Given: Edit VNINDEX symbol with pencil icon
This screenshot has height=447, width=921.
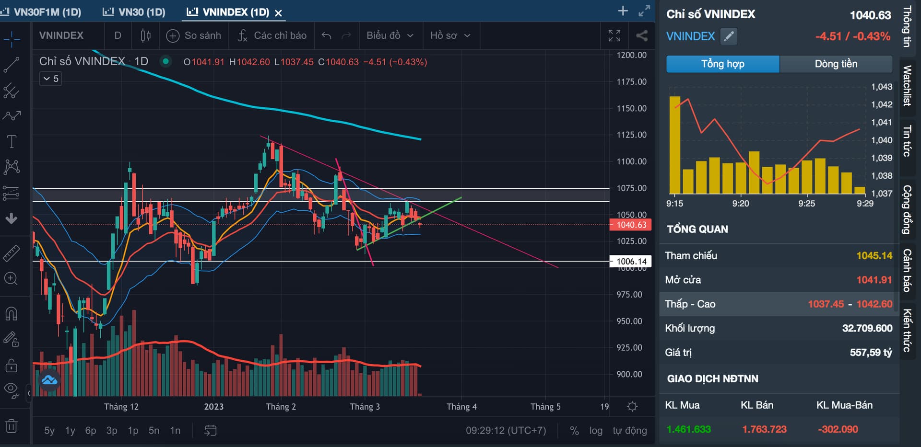Looking at the screenshot, I should [729, 36].
